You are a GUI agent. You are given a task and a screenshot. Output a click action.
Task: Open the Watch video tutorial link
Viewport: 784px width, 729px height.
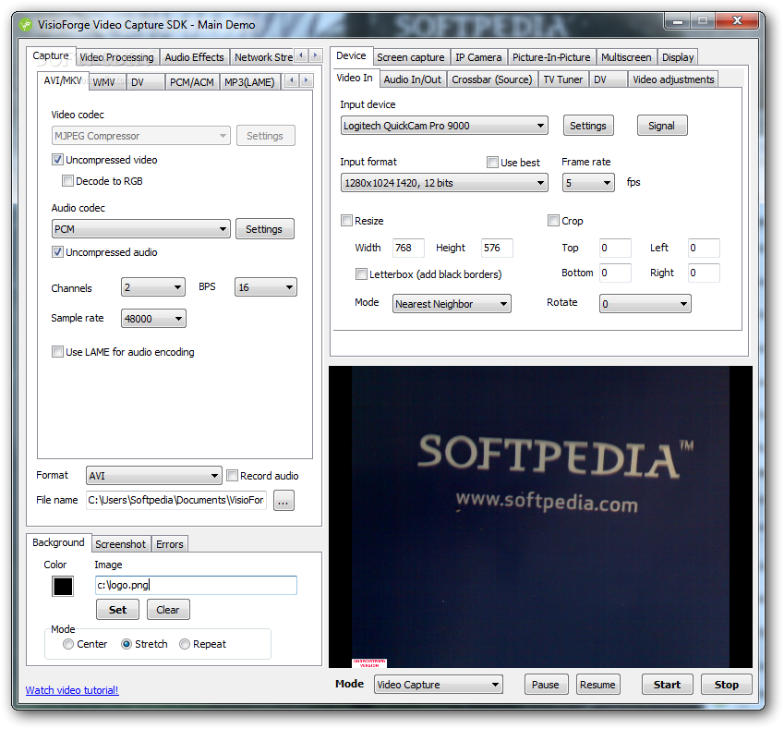pos(72,690)
